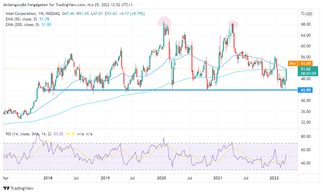Viewport: 323px width, 194px height.
Task: Click the RSI average value 44.45
Action: tap(70, 134)
